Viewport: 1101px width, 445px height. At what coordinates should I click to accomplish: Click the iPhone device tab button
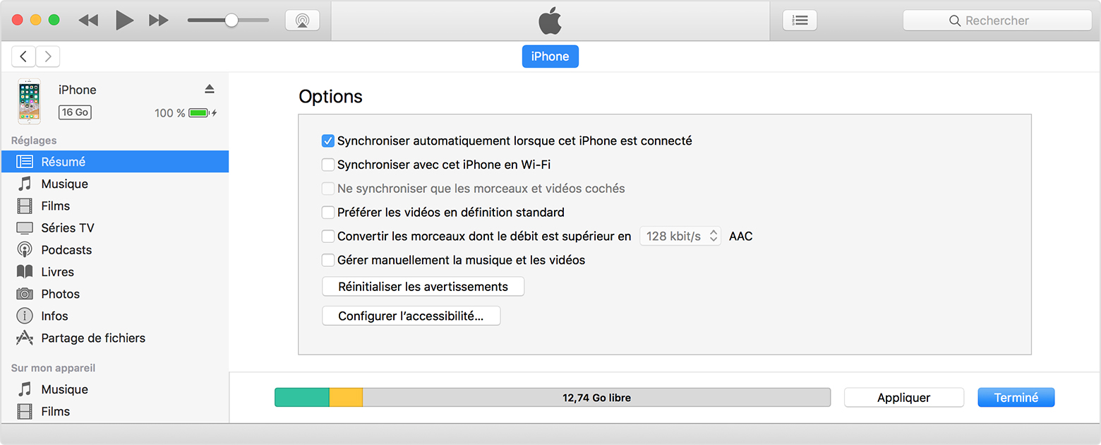[550, 57]
